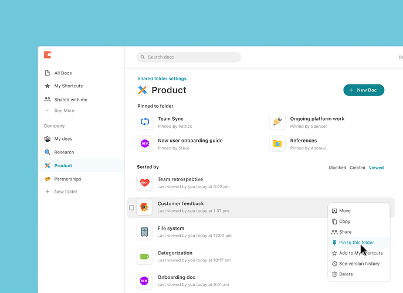Viewport: 403px width, 293px height.
Task: Open the Research folder label
Action: coord(64,152)
